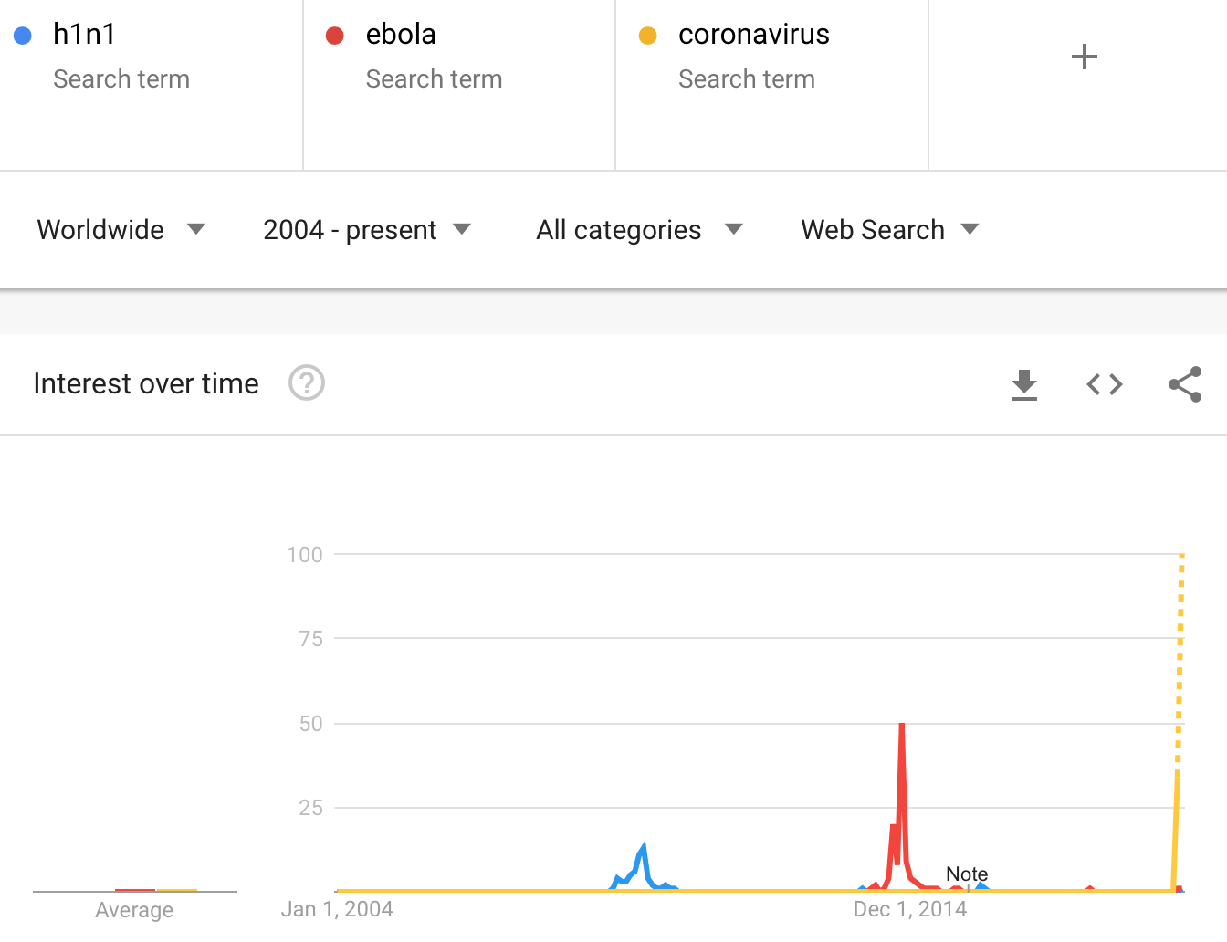Add a comparison term with plus icon
Viewport: 1227px width, 942px height.
1084,57
